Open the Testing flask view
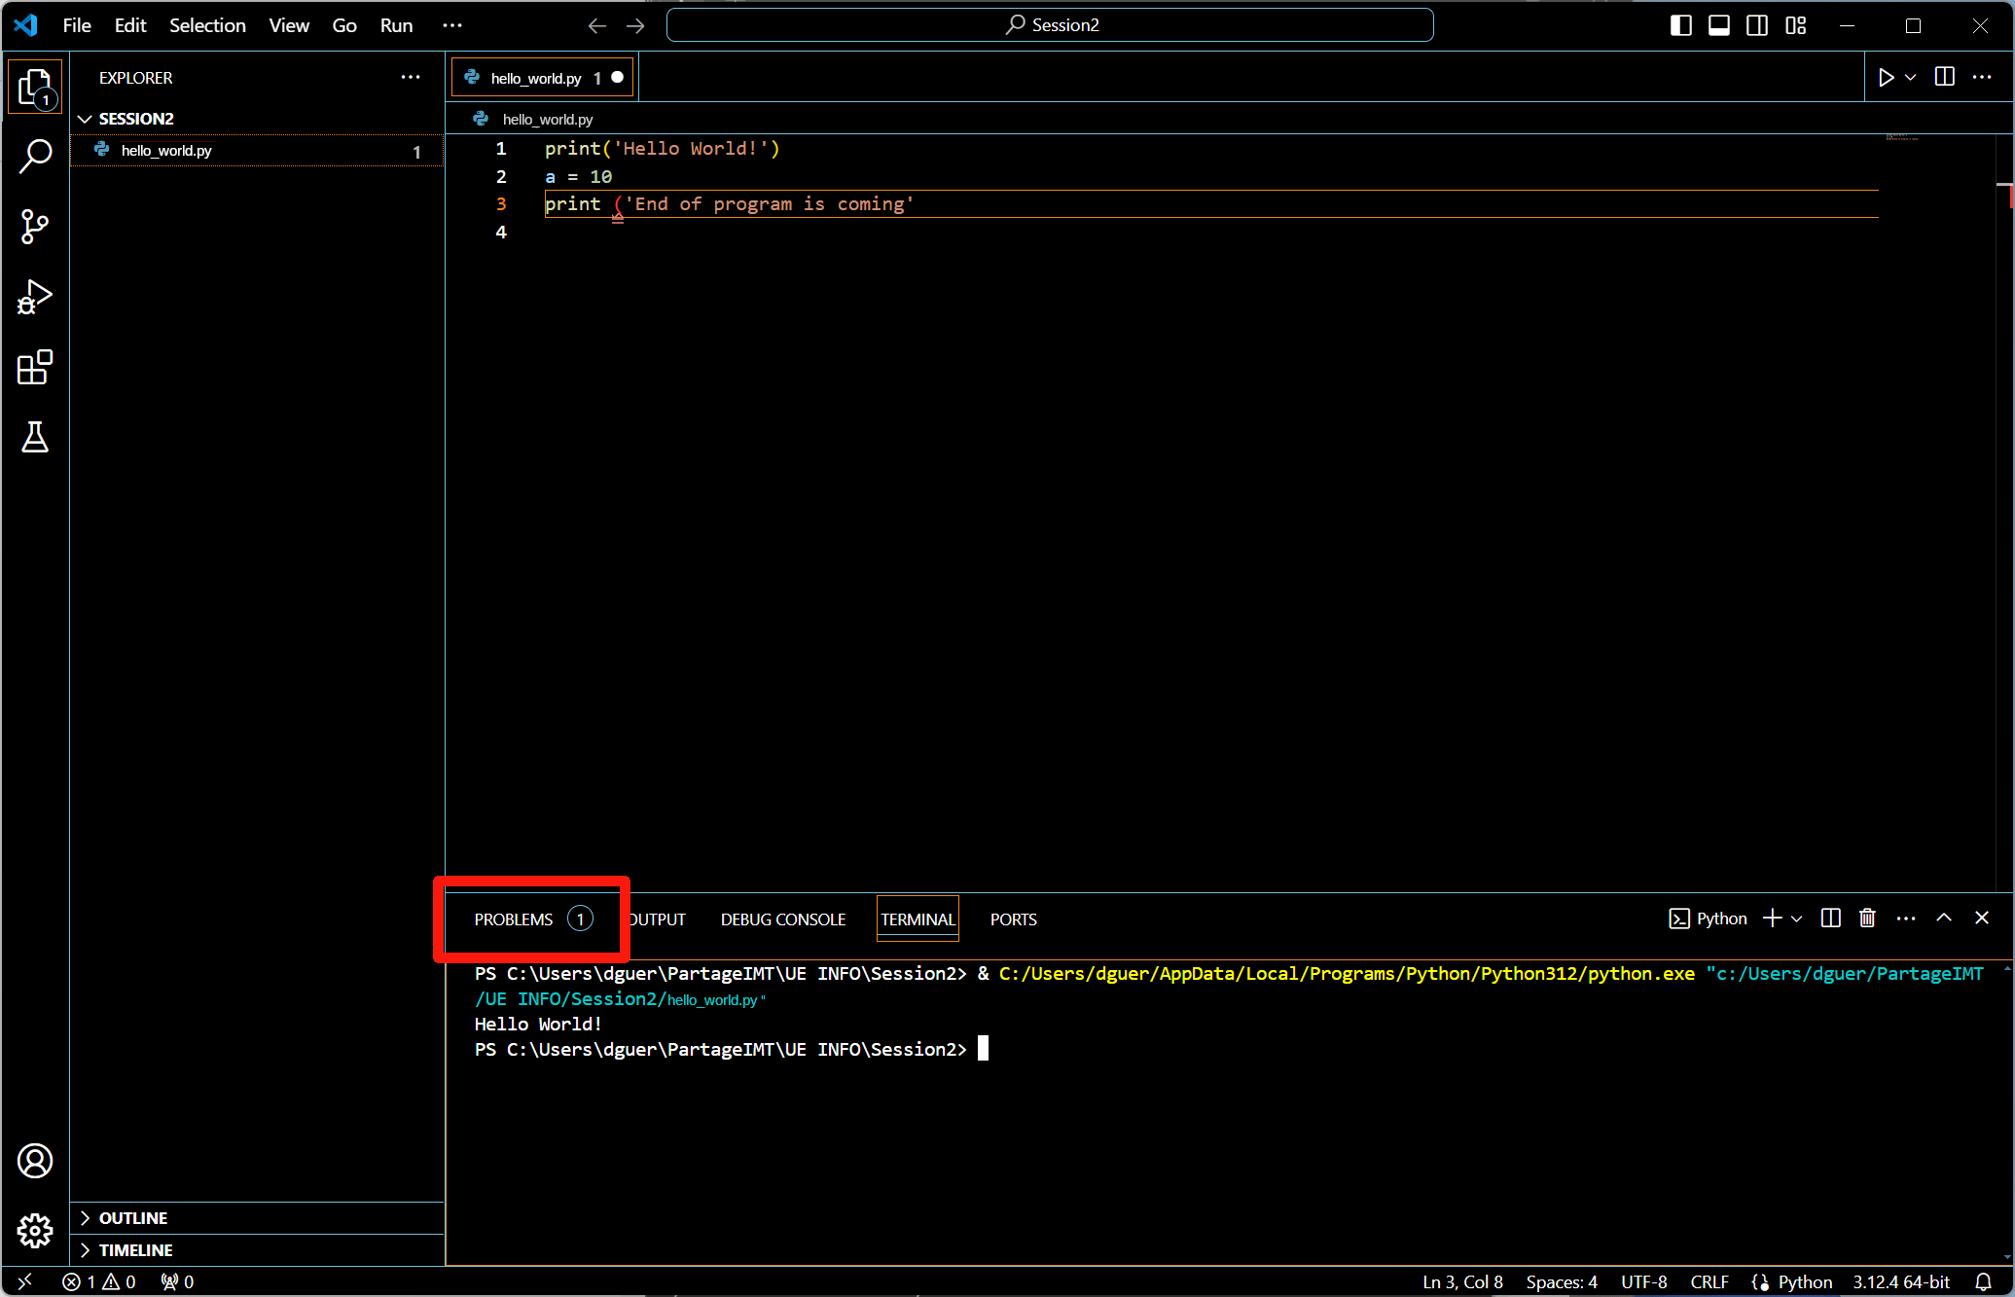The width and height of the screenshot is (2015, 1297). point(35,438)
